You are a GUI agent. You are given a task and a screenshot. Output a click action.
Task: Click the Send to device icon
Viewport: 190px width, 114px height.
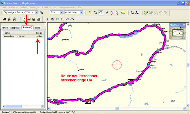click(132, 13)
